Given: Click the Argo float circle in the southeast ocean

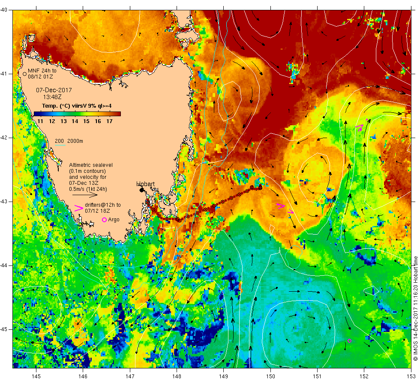Looking at the screenshot, I should [x=350, y=341].
